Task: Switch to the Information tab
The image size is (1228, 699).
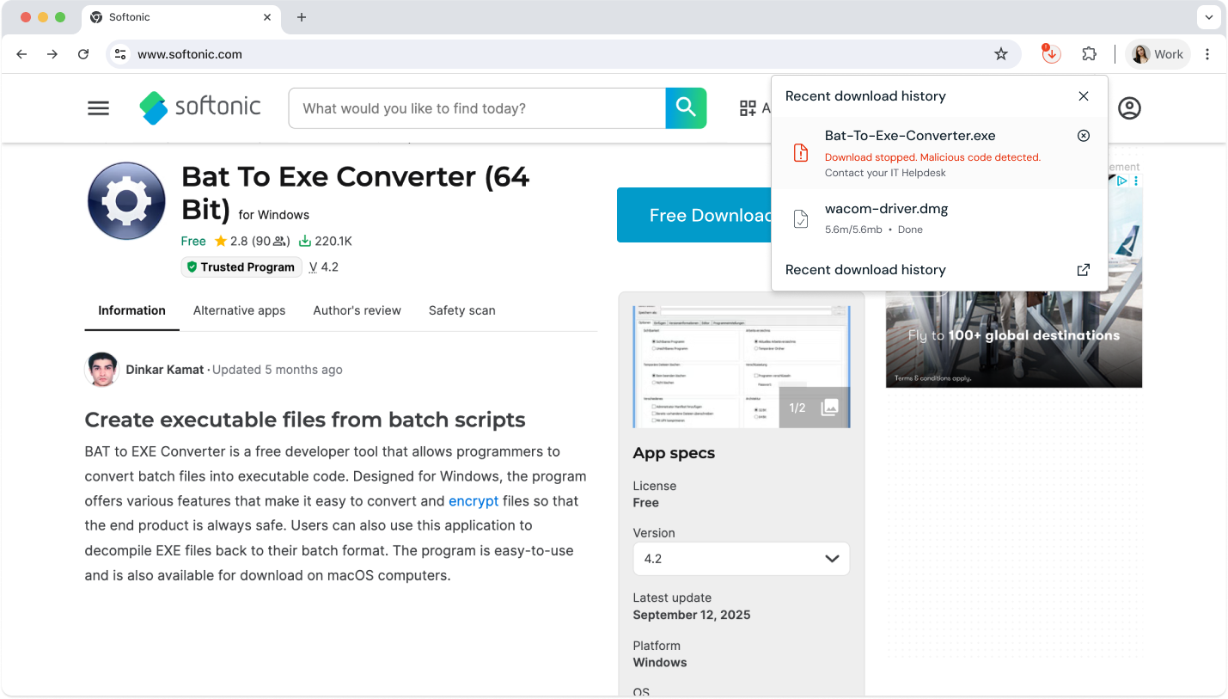Action: coord(131,310)
